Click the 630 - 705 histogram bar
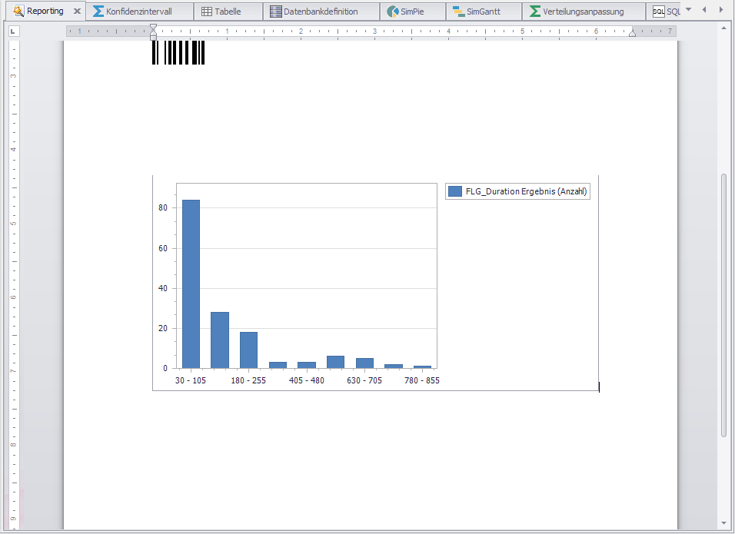 (364, 363)
